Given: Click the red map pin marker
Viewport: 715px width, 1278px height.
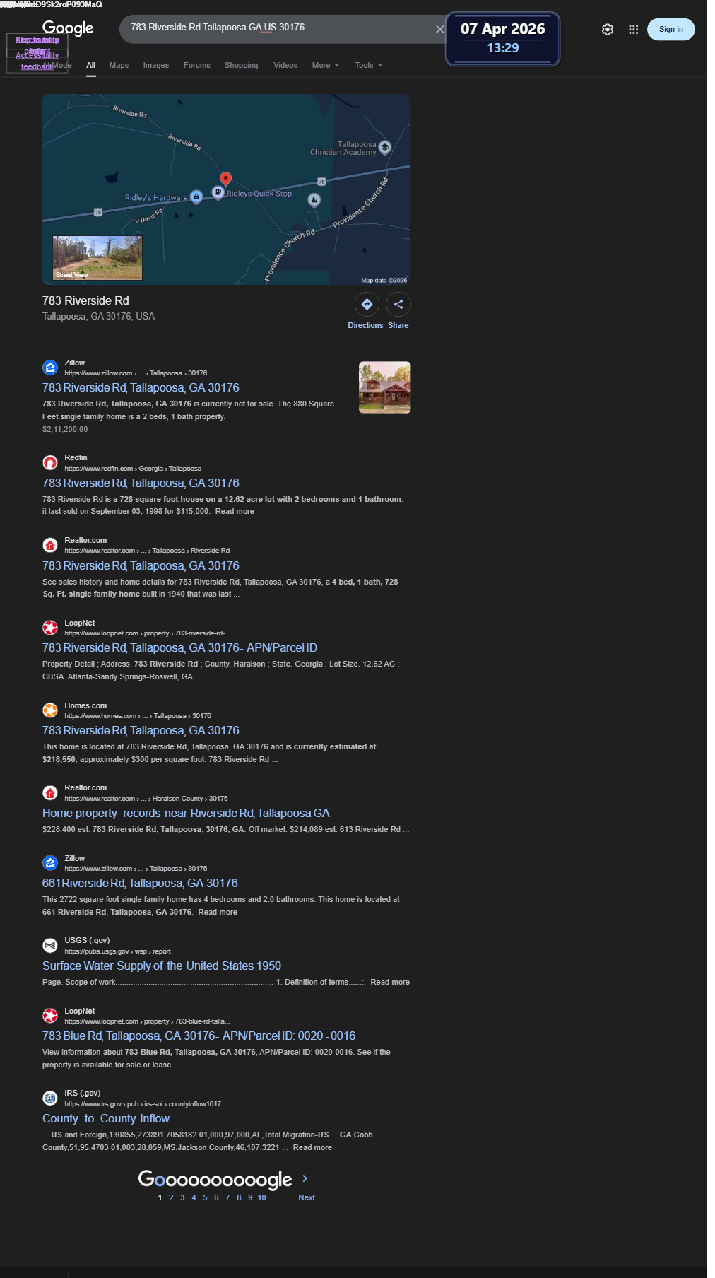Looking at the screenshot, I should coord(225,180).
